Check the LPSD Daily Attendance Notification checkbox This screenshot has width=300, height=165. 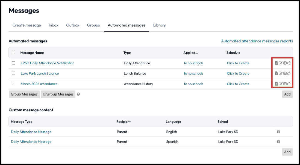pos(13,63)
